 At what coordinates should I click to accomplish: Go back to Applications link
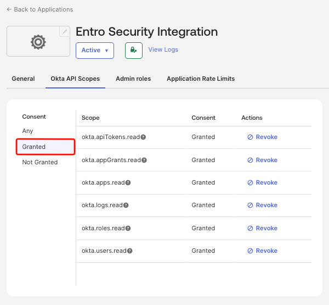point(40,9)
